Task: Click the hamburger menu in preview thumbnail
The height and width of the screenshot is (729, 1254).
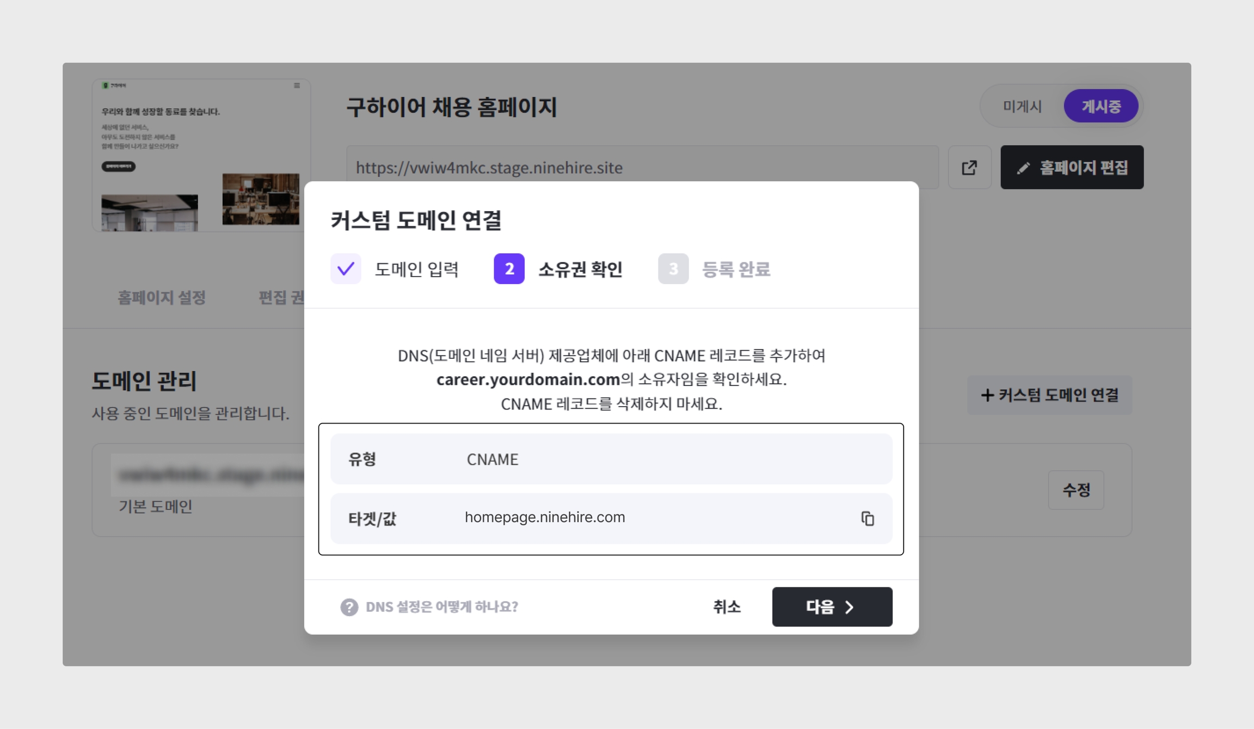Action: tap(297, 85)
